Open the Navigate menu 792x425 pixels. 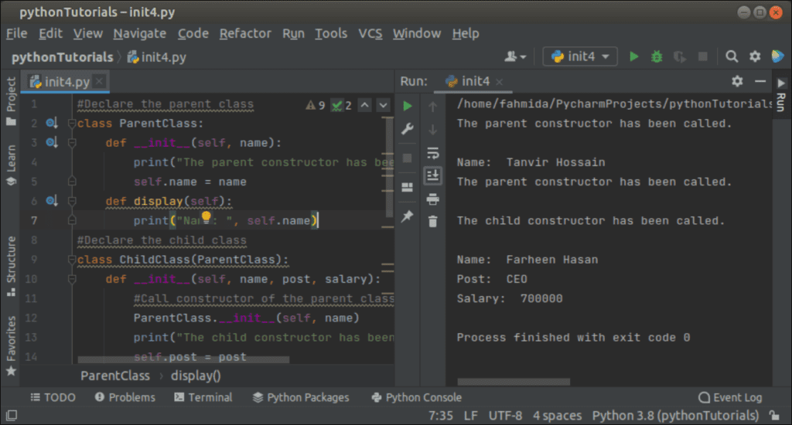point(140,33)
